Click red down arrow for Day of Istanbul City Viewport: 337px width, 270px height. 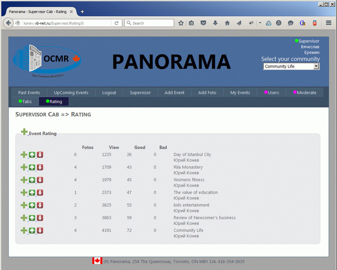pos(40,155)
